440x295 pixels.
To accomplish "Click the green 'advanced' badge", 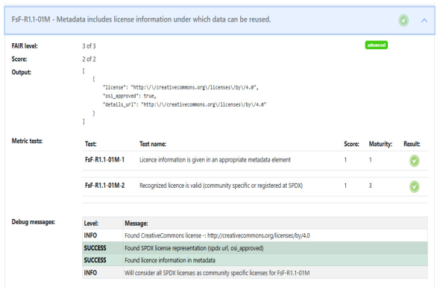I will point(377,45).
